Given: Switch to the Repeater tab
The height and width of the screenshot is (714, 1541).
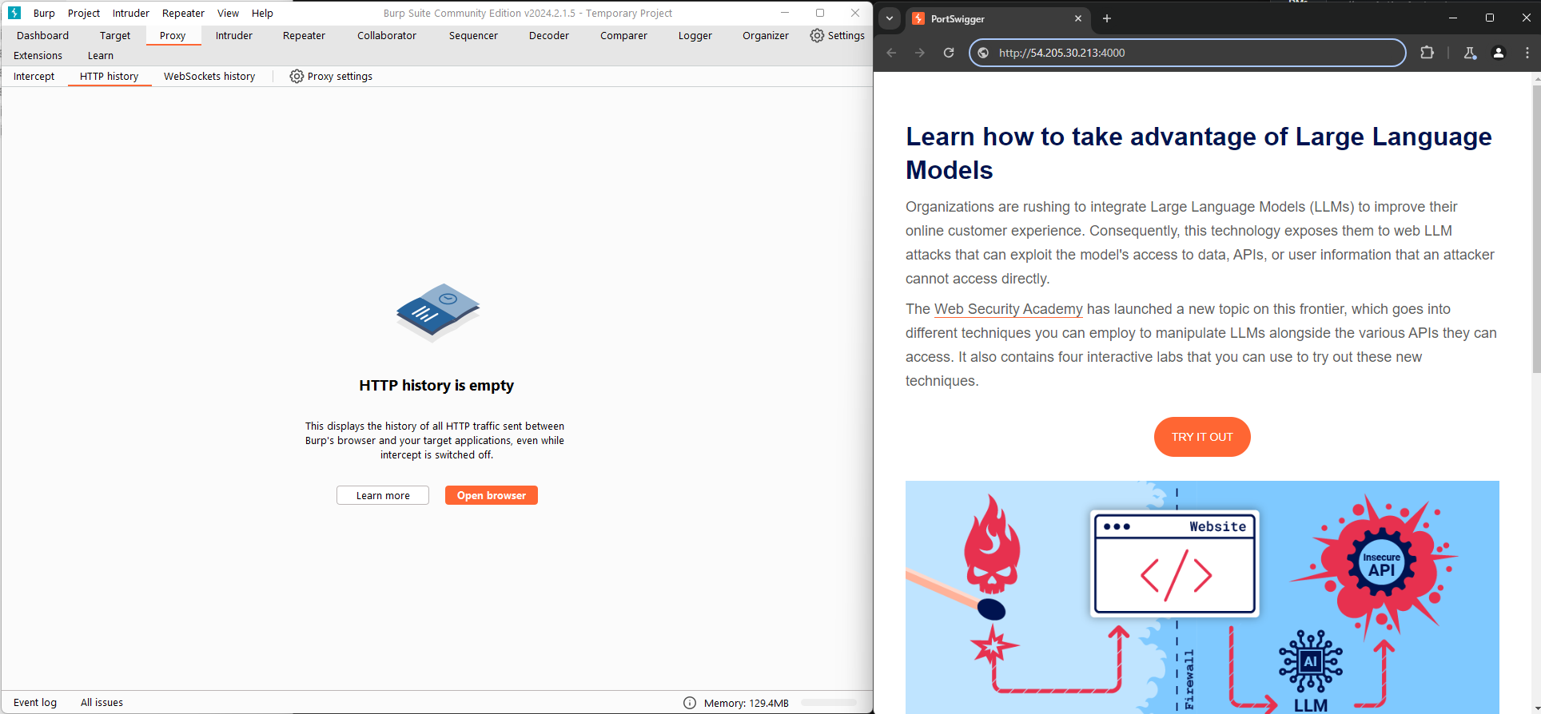Looking at the screenshot, I should coord(304,35).
